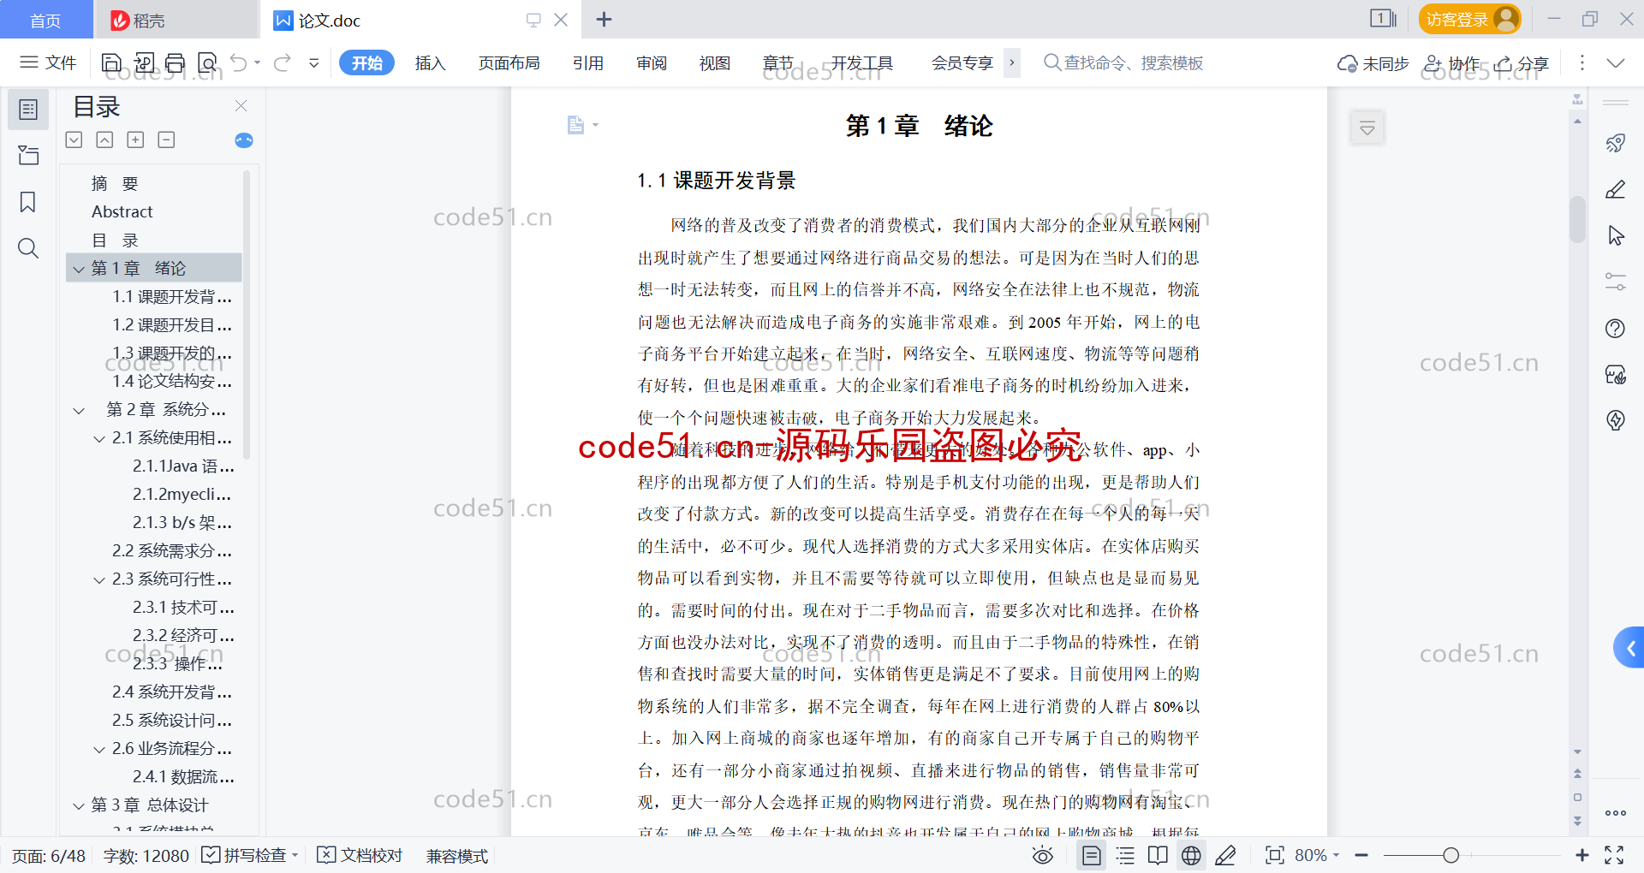The height and width of the screenshot is (873, 1644).
Task: Click the command search field
Action: pyautogui.click(x=1123, y=62)
